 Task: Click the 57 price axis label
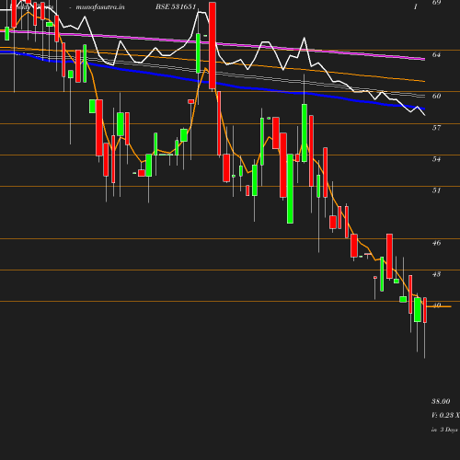[x=436, y=128]
